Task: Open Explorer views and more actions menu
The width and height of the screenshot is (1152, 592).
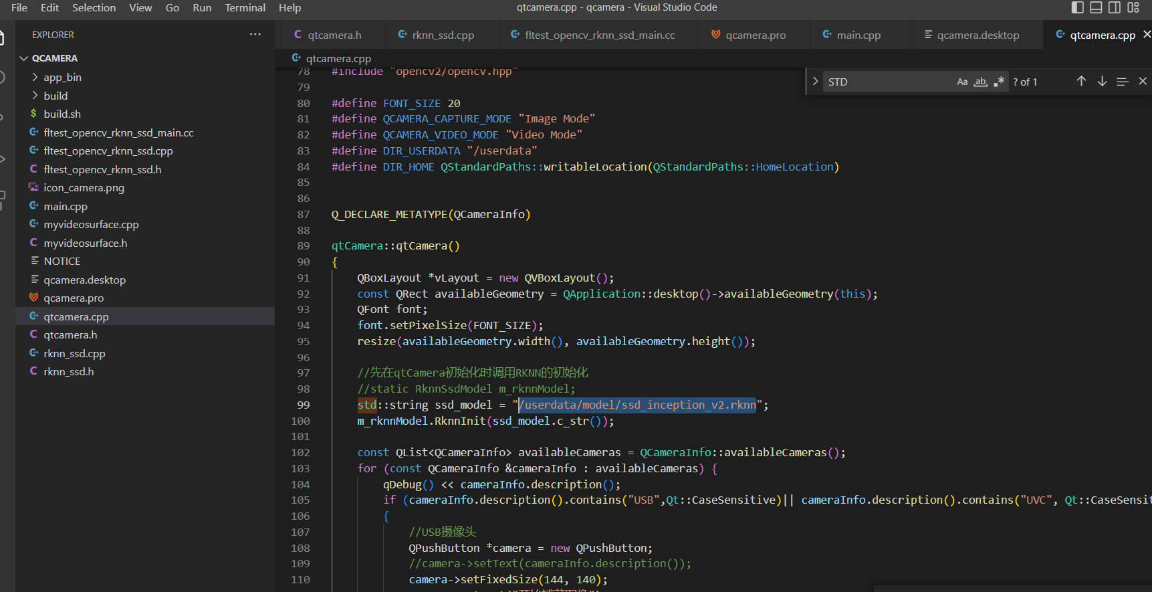Action: [x=255, y=34]
